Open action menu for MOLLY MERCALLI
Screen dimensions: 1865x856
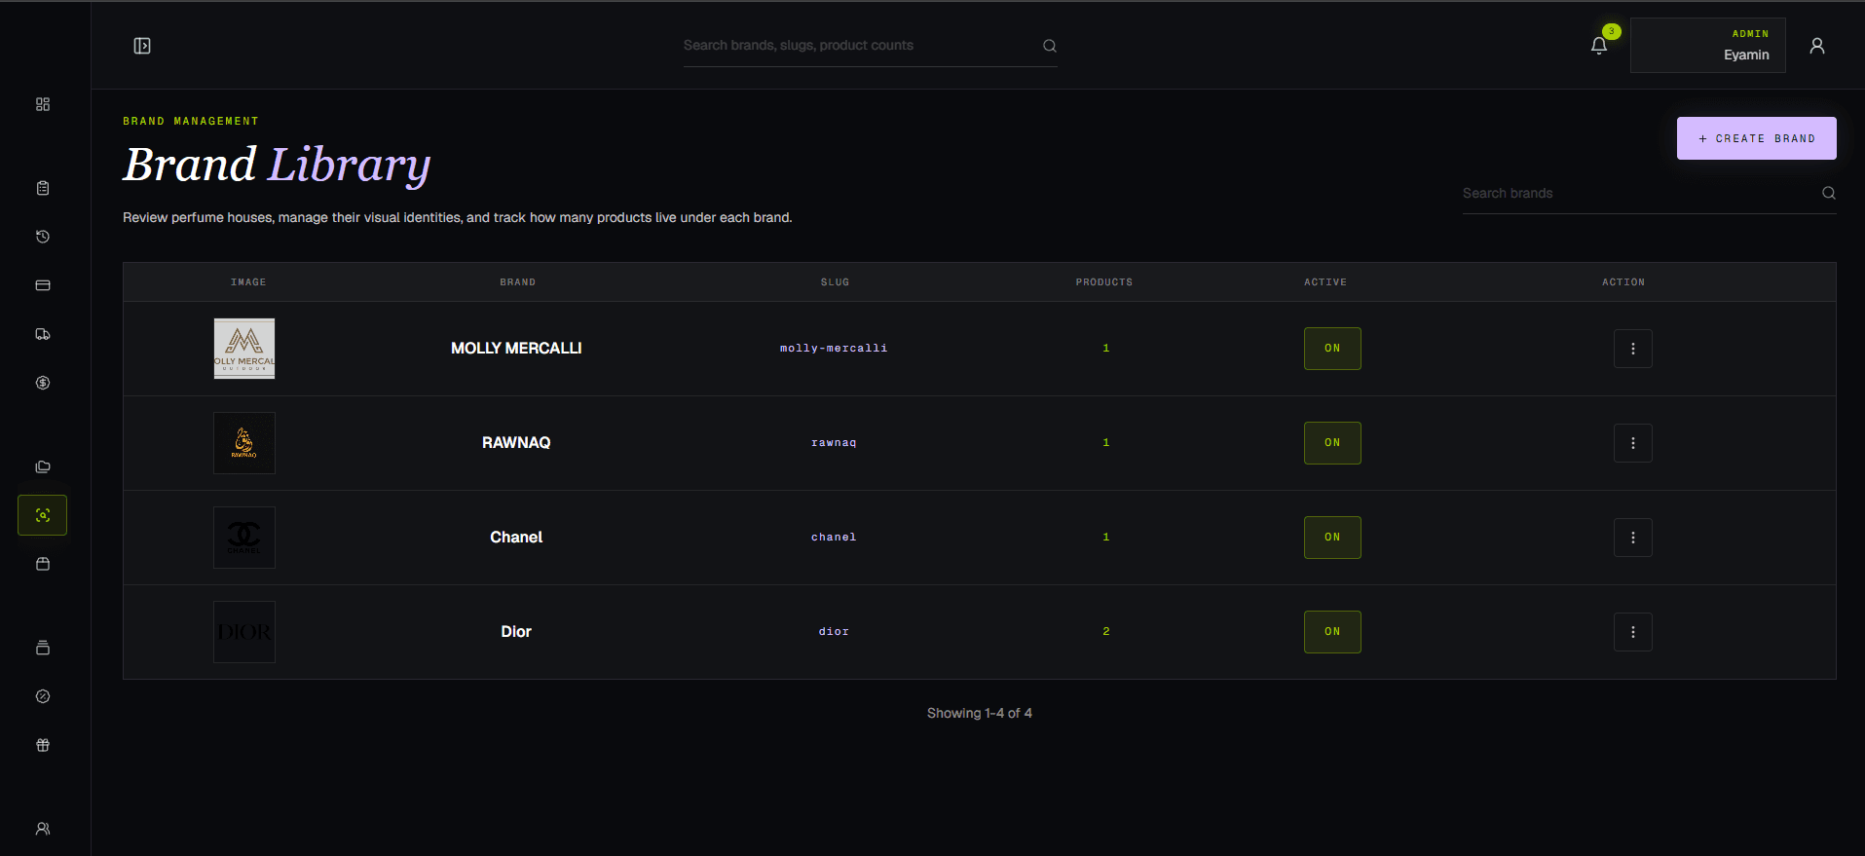coord(1633,349)
